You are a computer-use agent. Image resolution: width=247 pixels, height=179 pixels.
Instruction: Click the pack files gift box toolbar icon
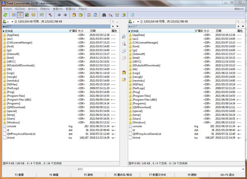[73, 15]
